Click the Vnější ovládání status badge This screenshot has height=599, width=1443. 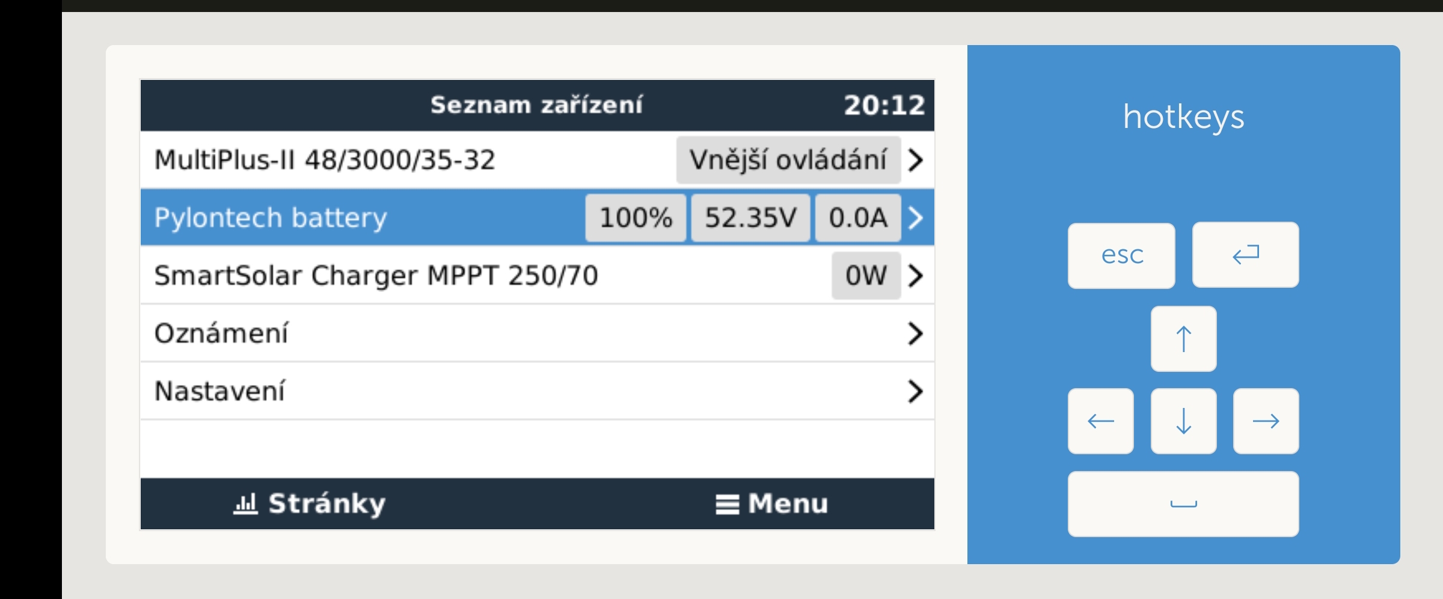[788, 160]
